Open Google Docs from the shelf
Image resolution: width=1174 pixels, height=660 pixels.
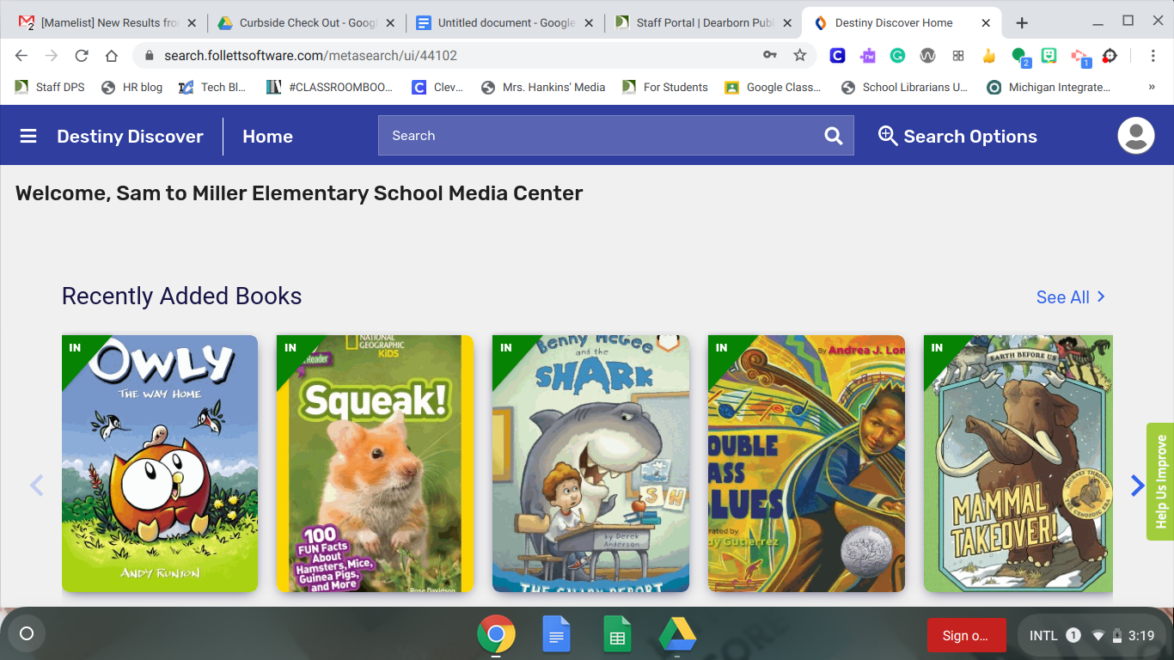click(556, 636)
